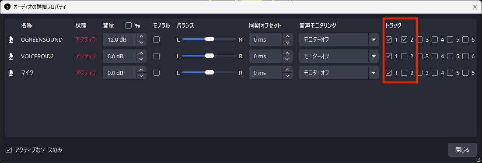Viewport: 482px width, 163px height.
Task: Click the OBS logo in title bar
Action: click(x=7, y=7)
